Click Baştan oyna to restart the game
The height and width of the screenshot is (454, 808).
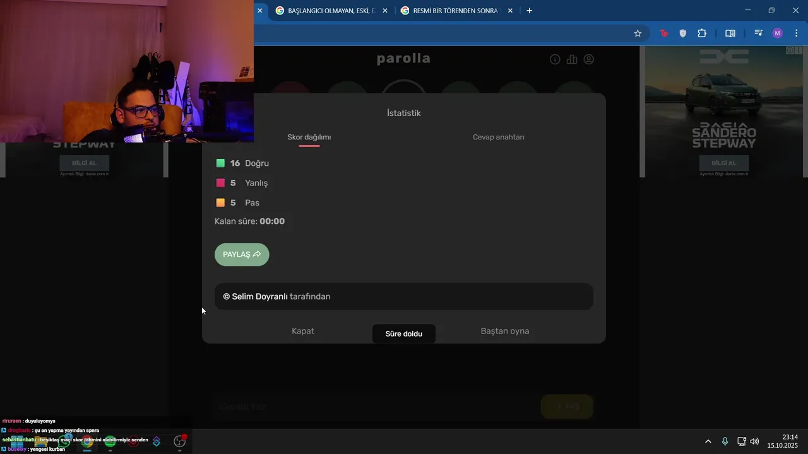[x=505, y=331]
